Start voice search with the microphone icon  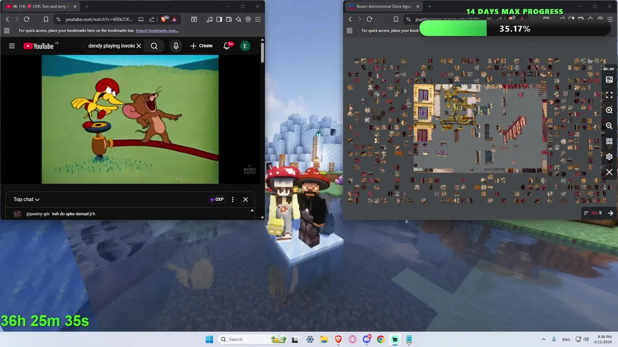click(176, 46)
